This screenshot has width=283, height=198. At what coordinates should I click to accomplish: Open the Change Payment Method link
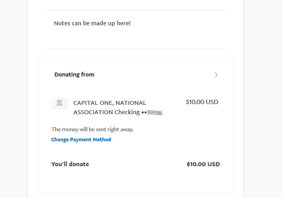tap(81, 140)
